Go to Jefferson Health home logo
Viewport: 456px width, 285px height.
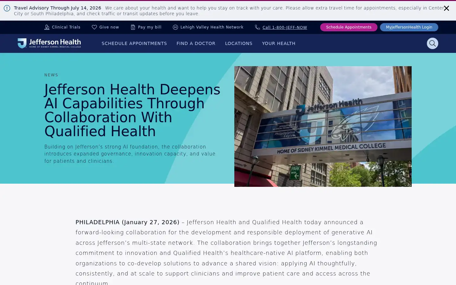click(x=49, y=43)
